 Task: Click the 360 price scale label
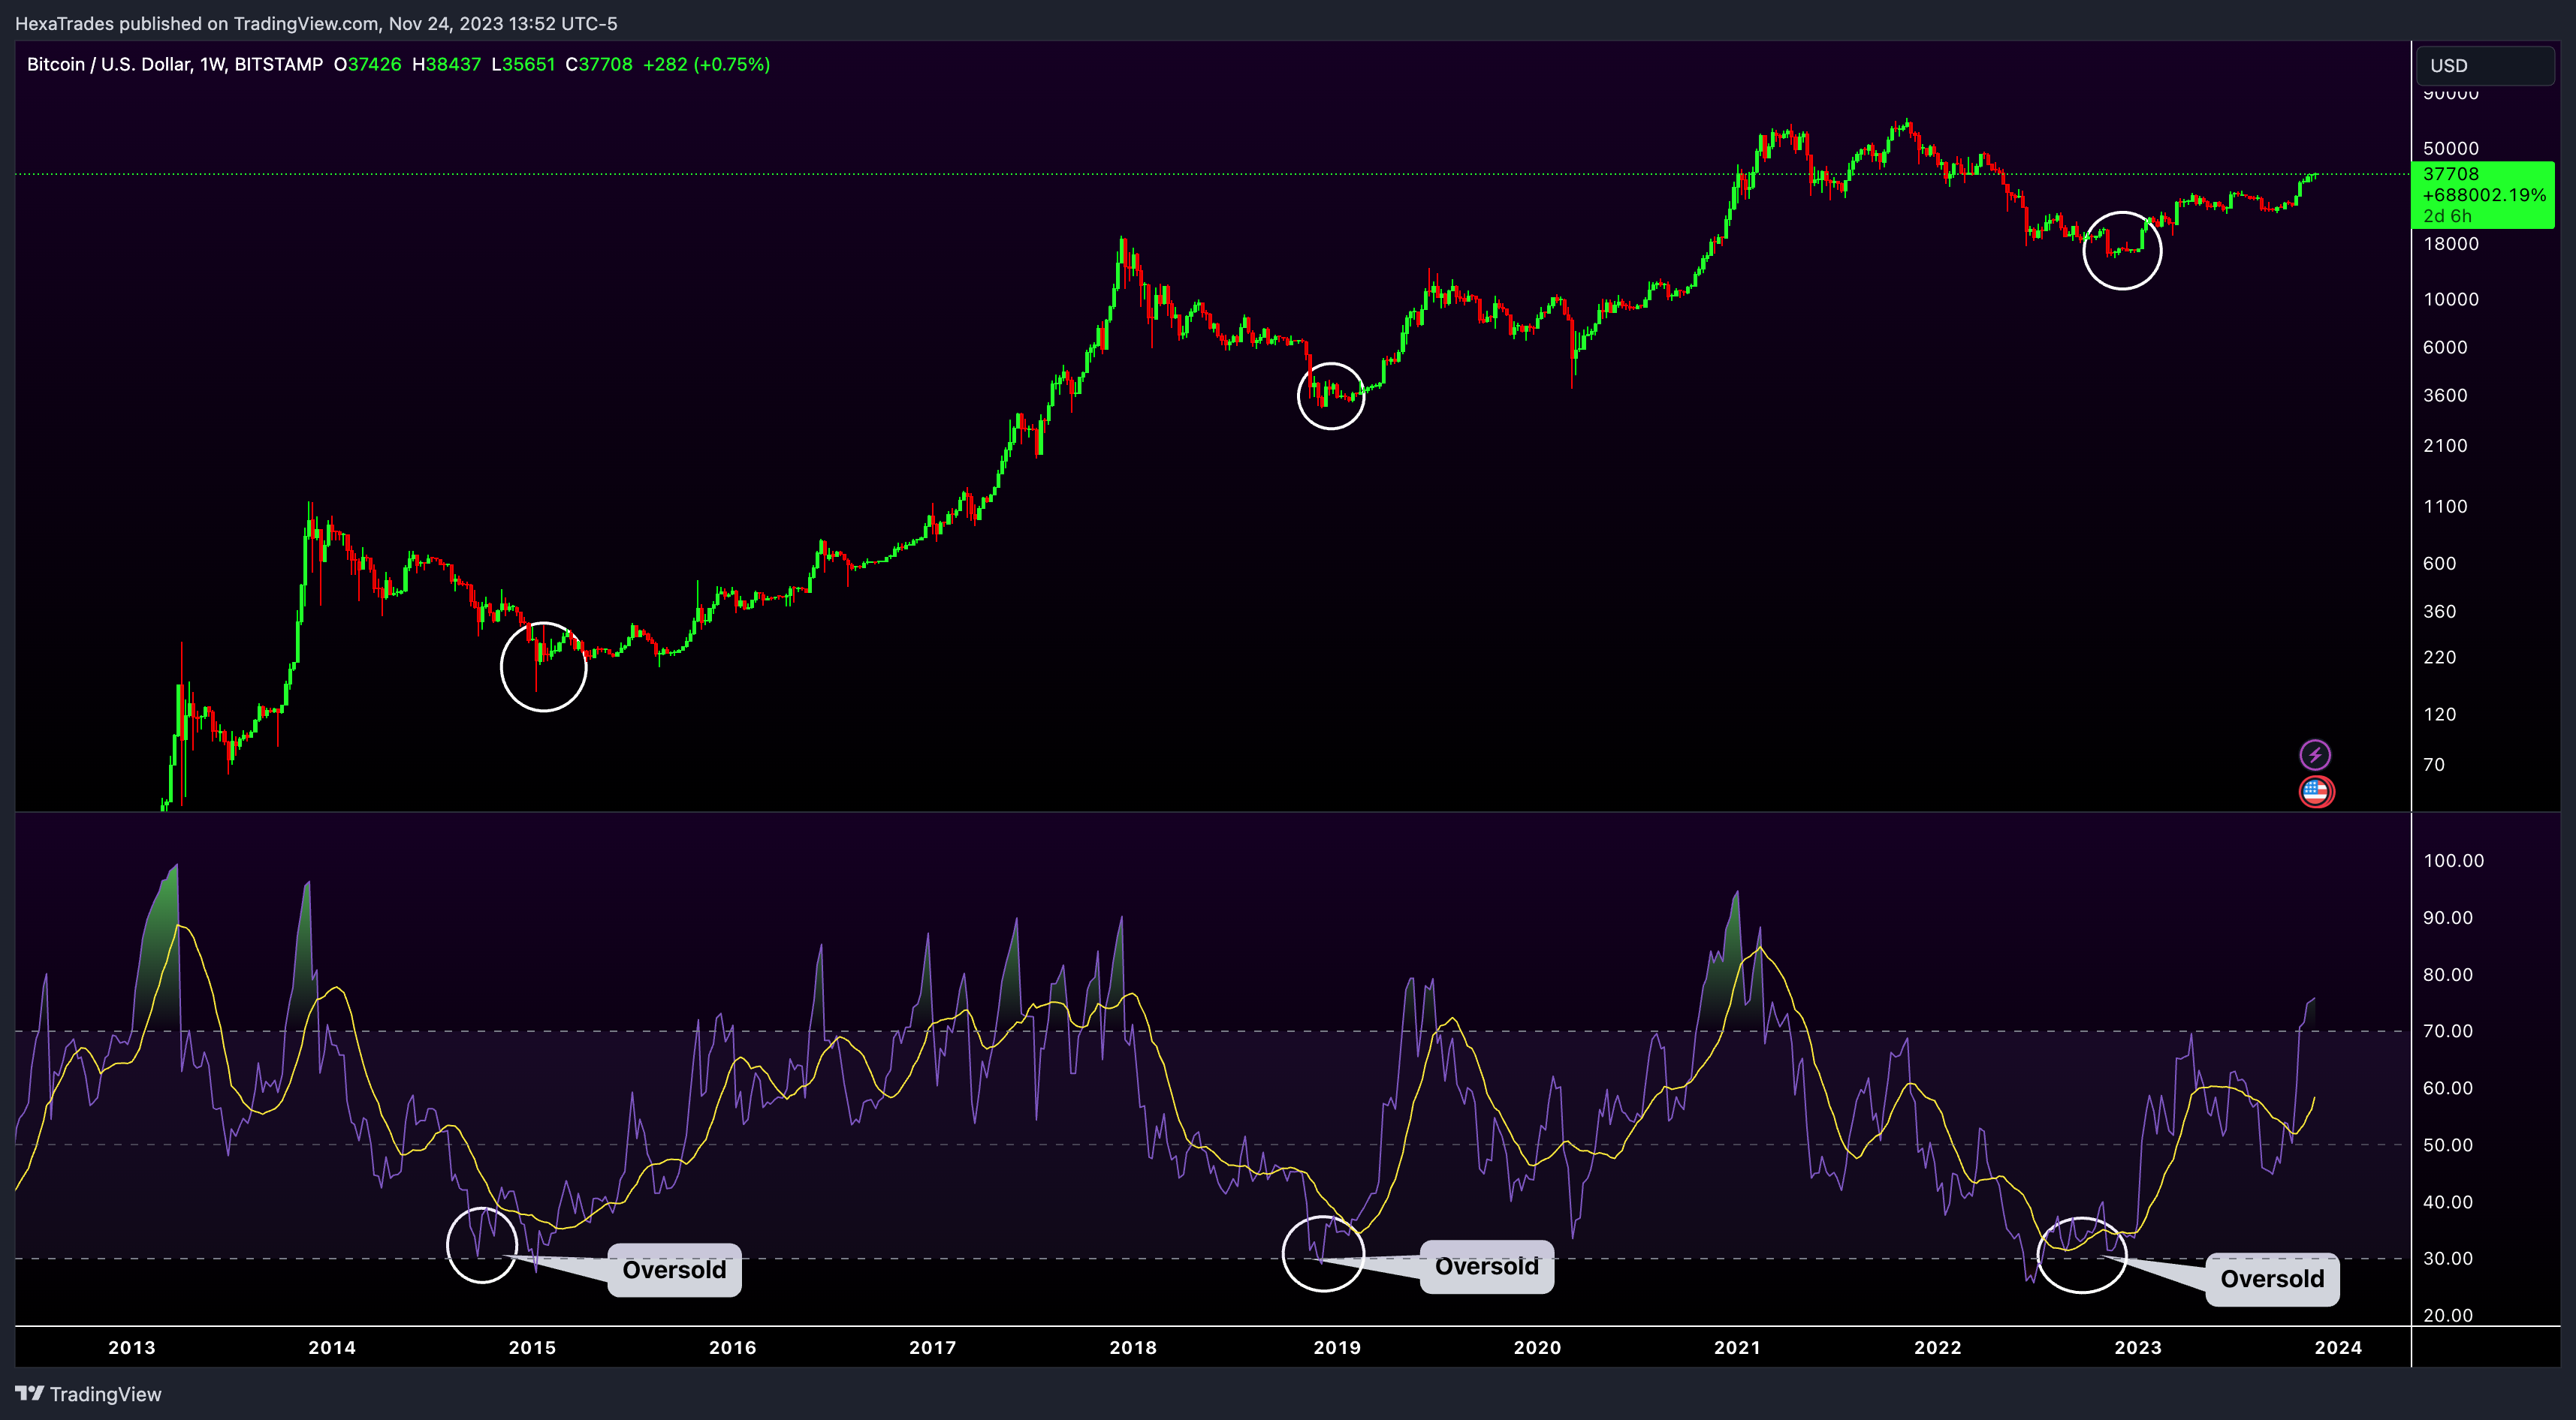2439,611
